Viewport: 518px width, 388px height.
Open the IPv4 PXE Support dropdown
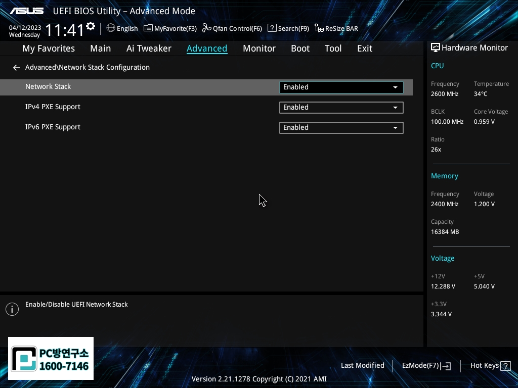point(341,108)
